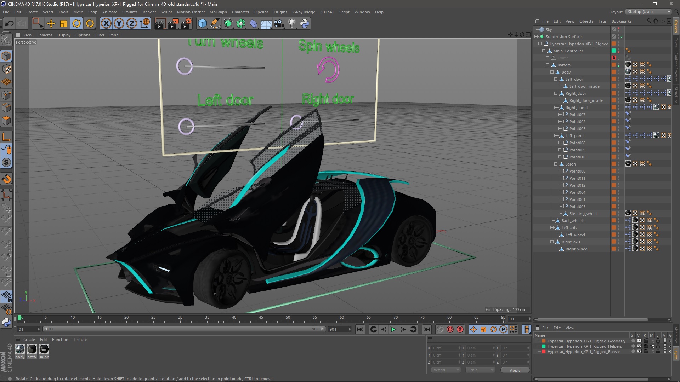
Task: Add a light object
Action: pyautogui.click(x=292, y=24)
